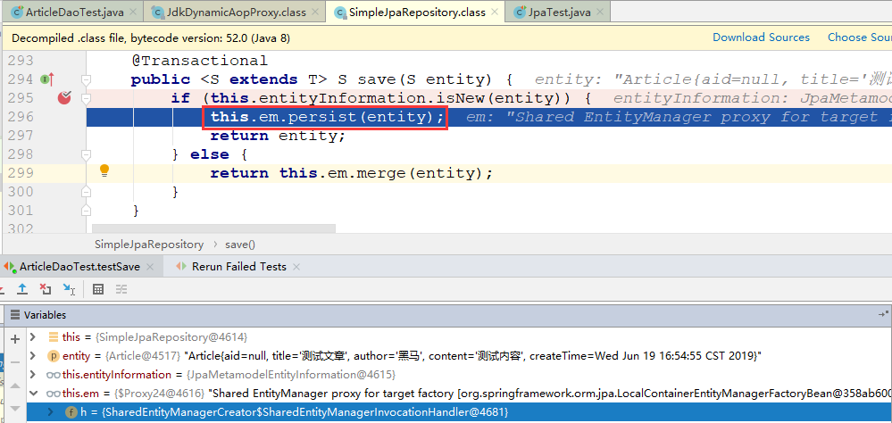Close the ArticleDaoTest.java tab
Screen dimensions: 892x423
[134, 12]
